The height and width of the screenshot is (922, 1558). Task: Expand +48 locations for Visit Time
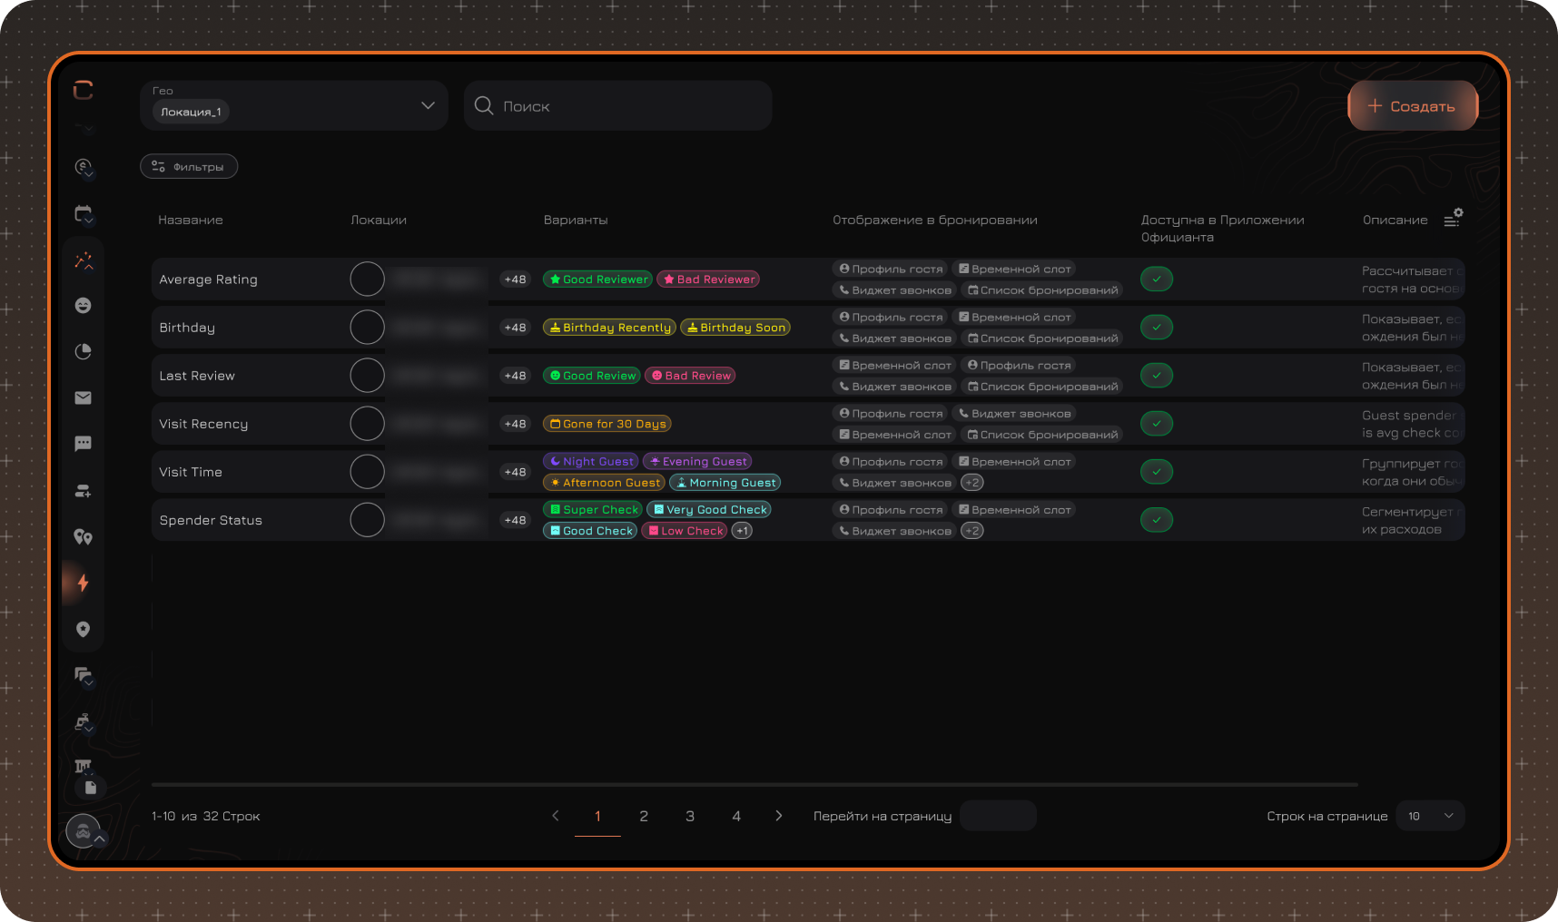click(515, 472)
